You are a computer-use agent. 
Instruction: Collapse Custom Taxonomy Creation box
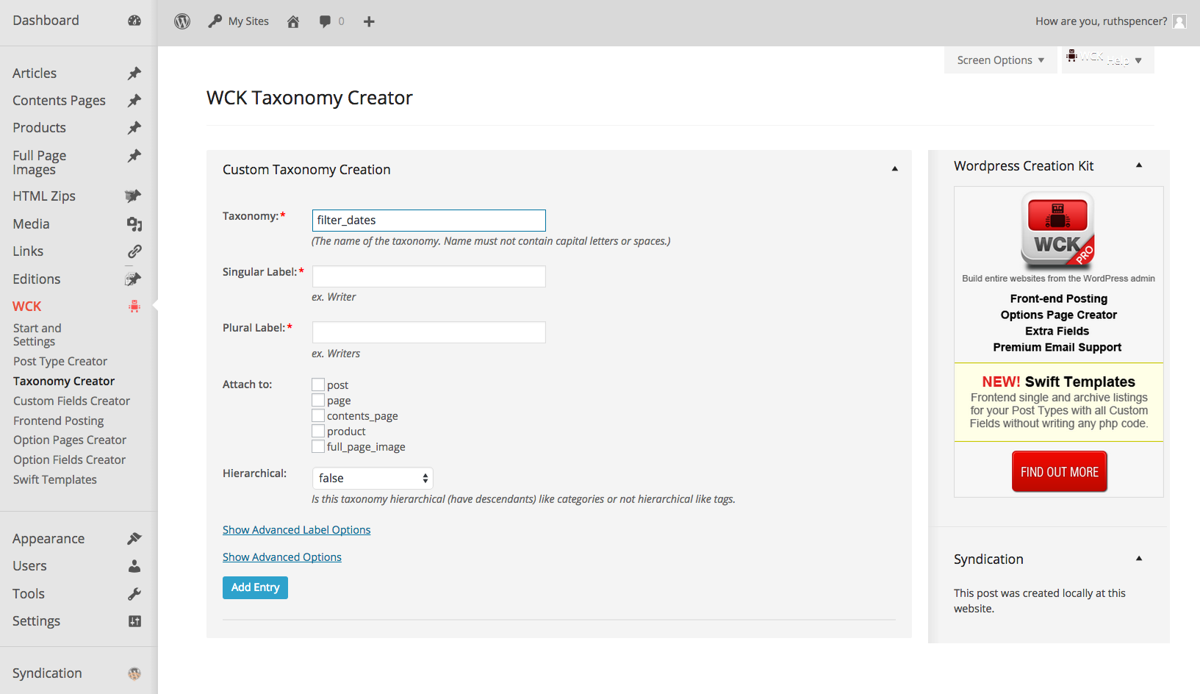pos(895,169)
